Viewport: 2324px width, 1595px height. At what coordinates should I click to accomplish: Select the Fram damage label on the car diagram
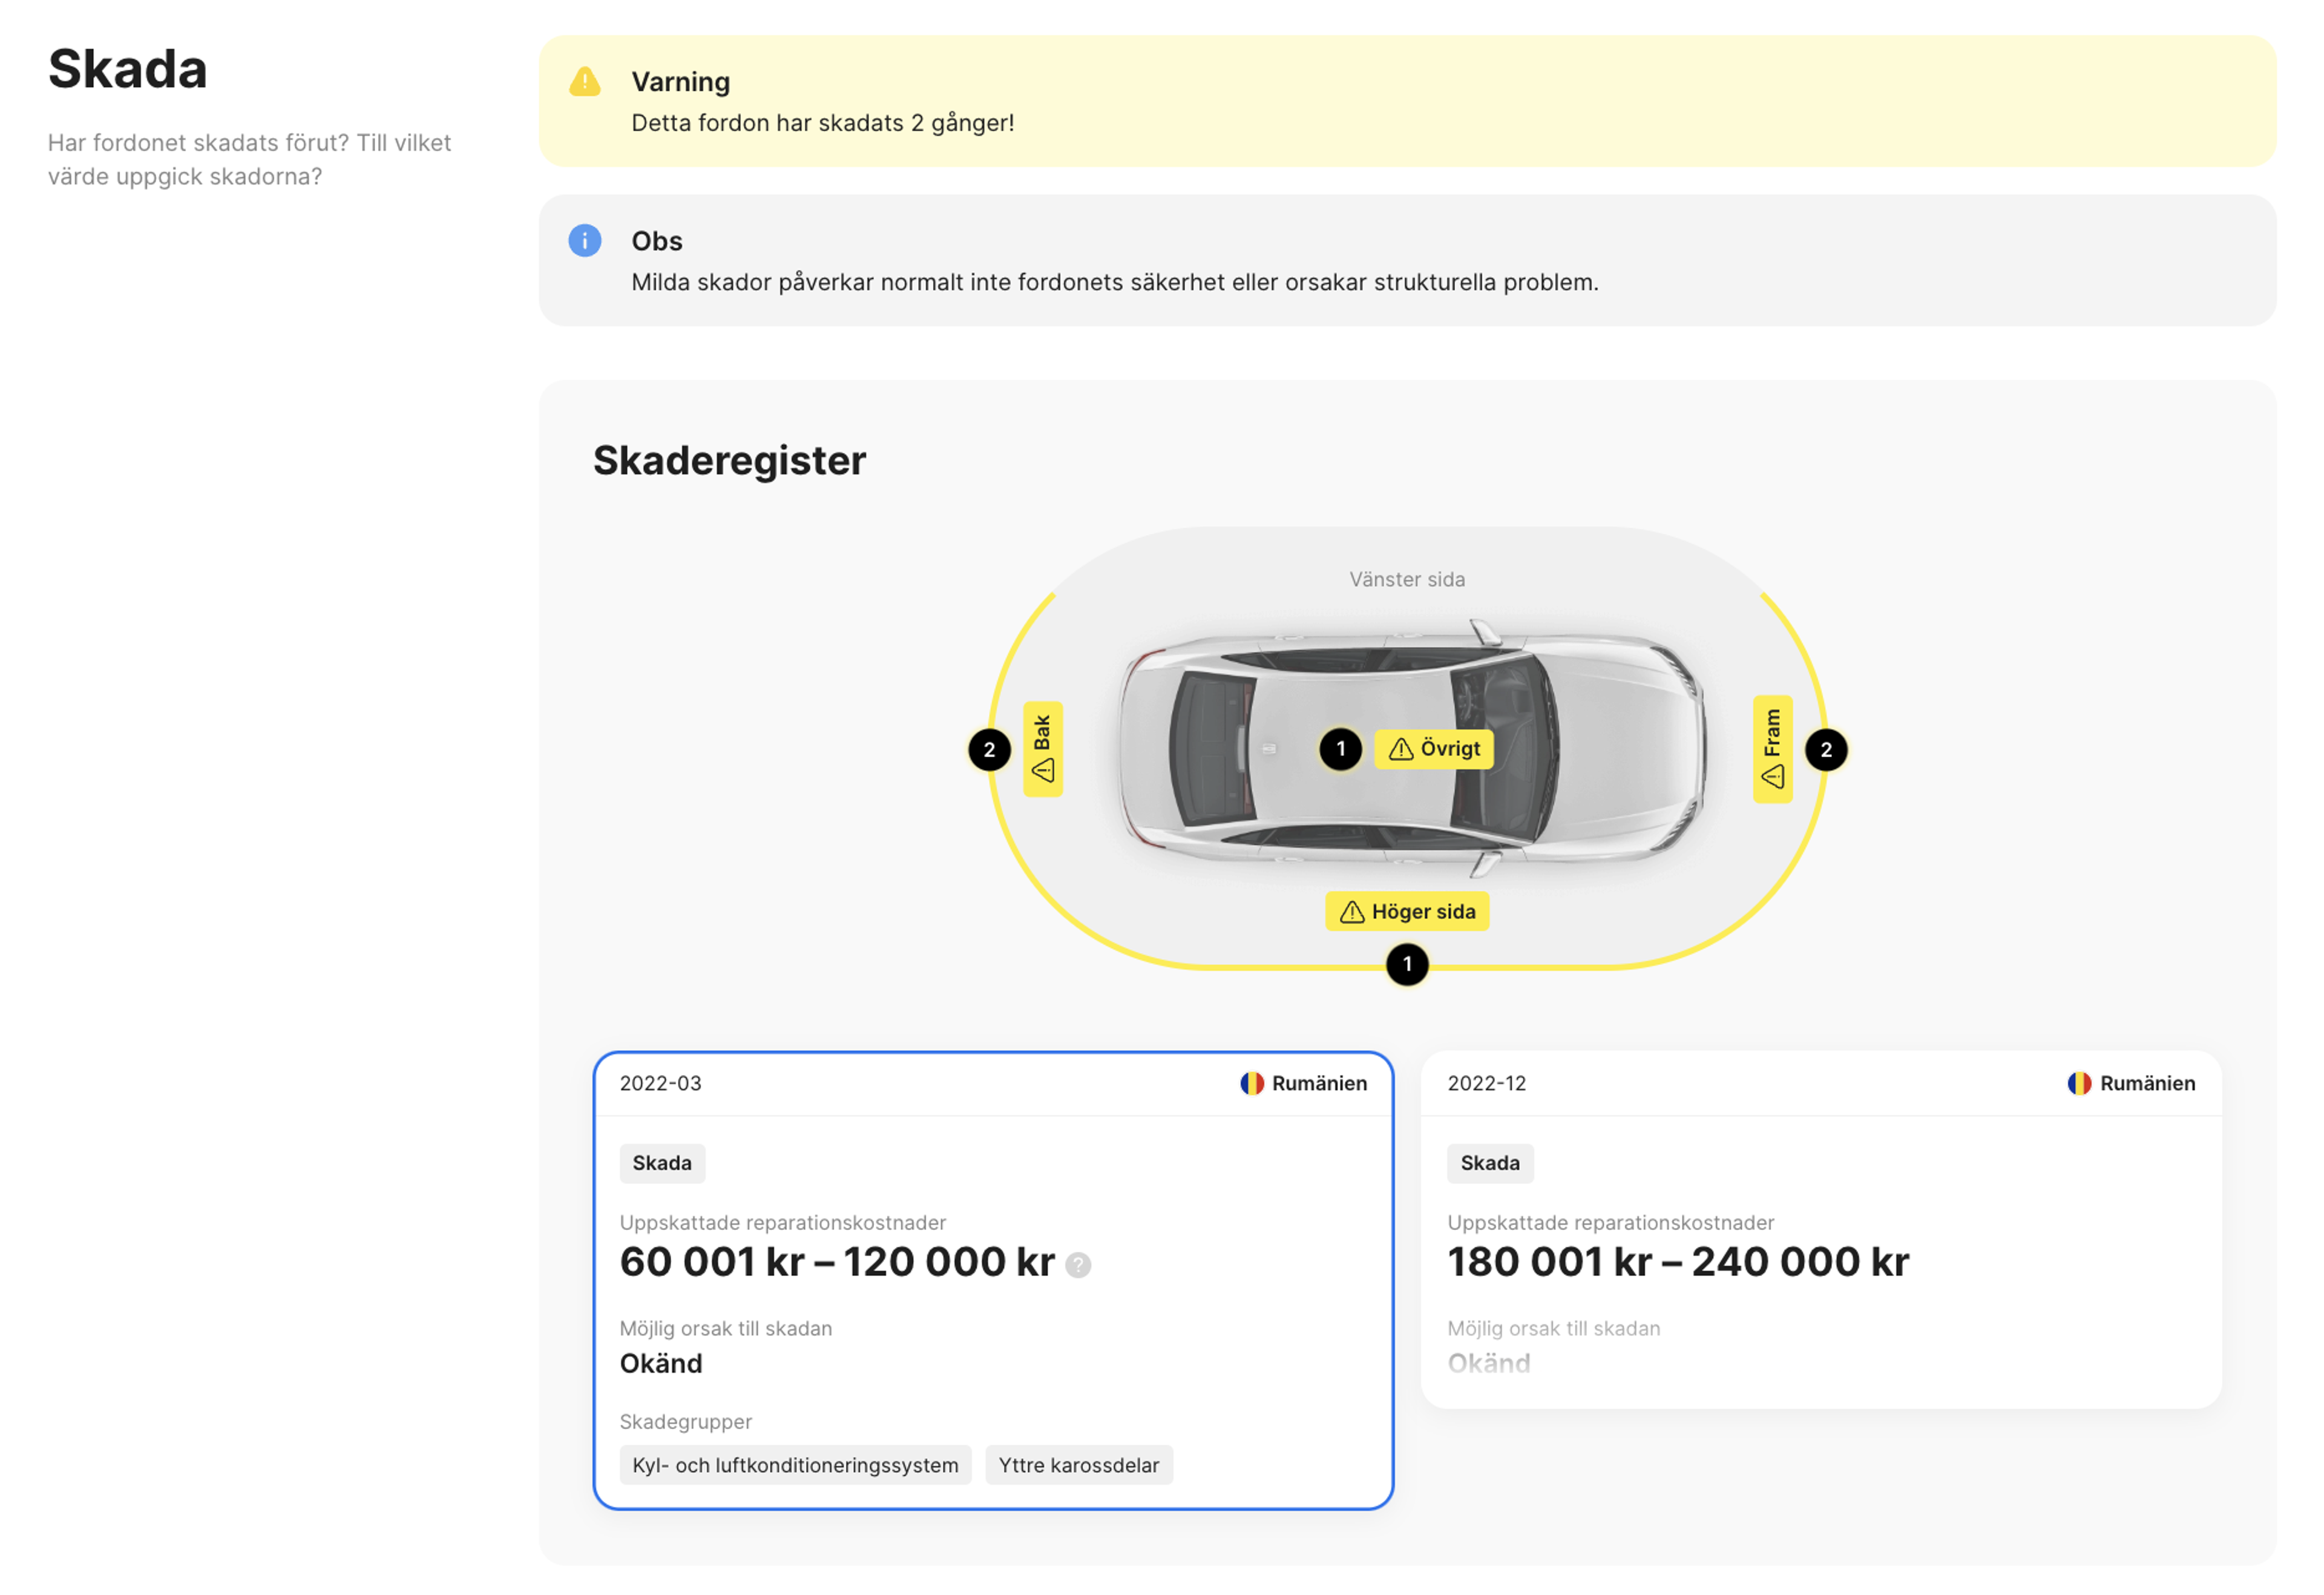tap(1773, 749)
